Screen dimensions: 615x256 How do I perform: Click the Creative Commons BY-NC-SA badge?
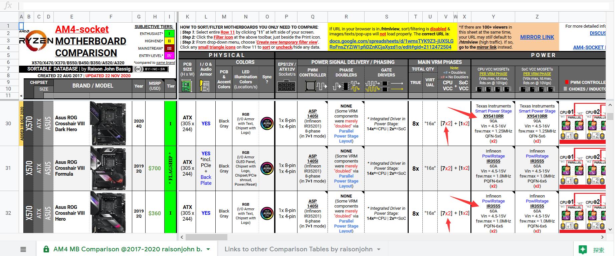[x=151, y=69]
